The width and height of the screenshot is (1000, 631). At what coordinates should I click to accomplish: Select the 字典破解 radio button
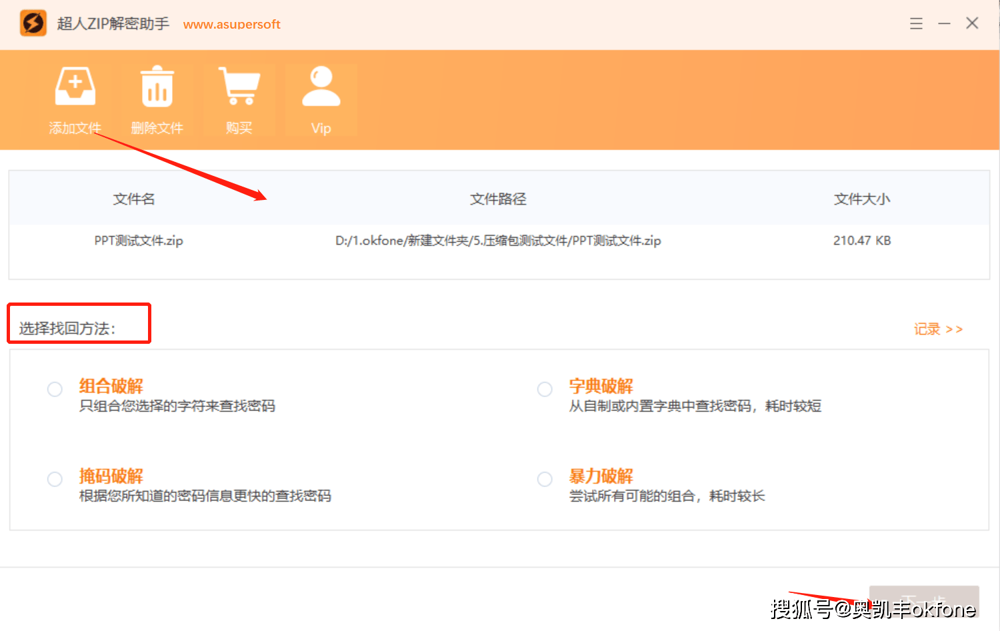click(545, 389)
